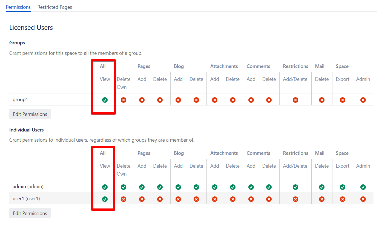Click user1 Comments Delete red cross icon
The width and height of the screenshot is (382, 226).
(269, 199)
